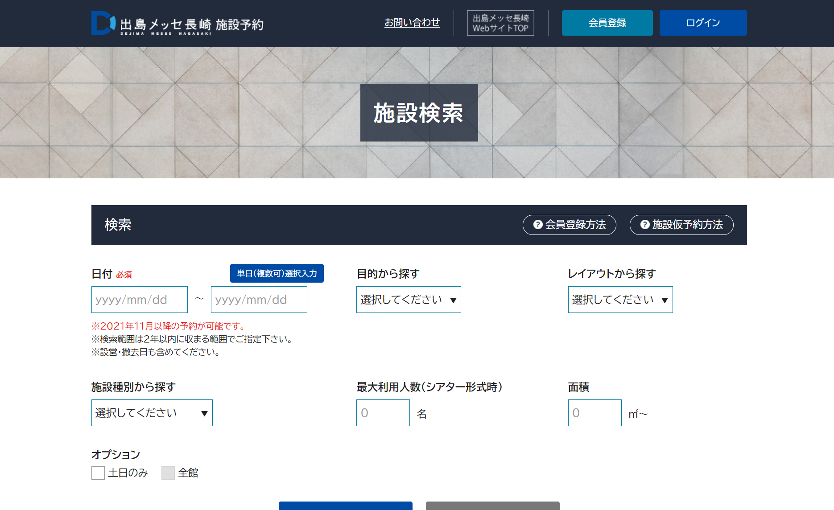Viewport: 834px width, 510px height.
Task: Click arrow icon of 目的から探す dropdown
Action: tap(453, 300)
